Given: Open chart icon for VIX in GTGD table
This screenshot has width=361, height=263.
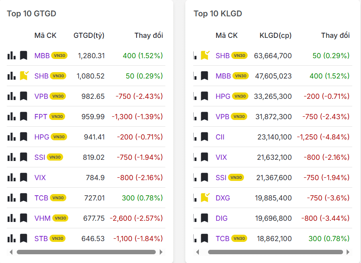Looking at the screenshot, I should (x=12, y=177).
